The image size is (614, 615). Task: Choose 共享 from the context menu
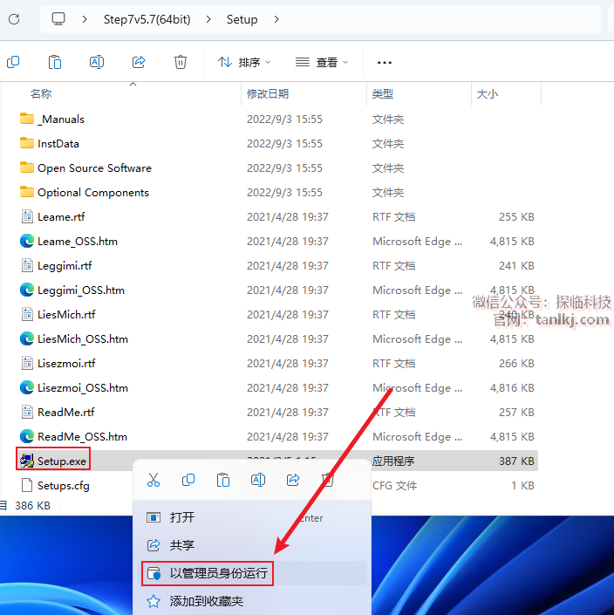(x=251, y=545)
